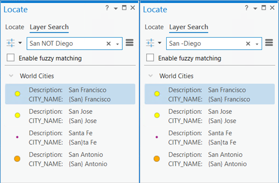Image resolution: width=279 pixels, height=183 pixels.
Task: Click '{San} Francisco' CITY_NAME value in right pane
Action: [229, 99]
